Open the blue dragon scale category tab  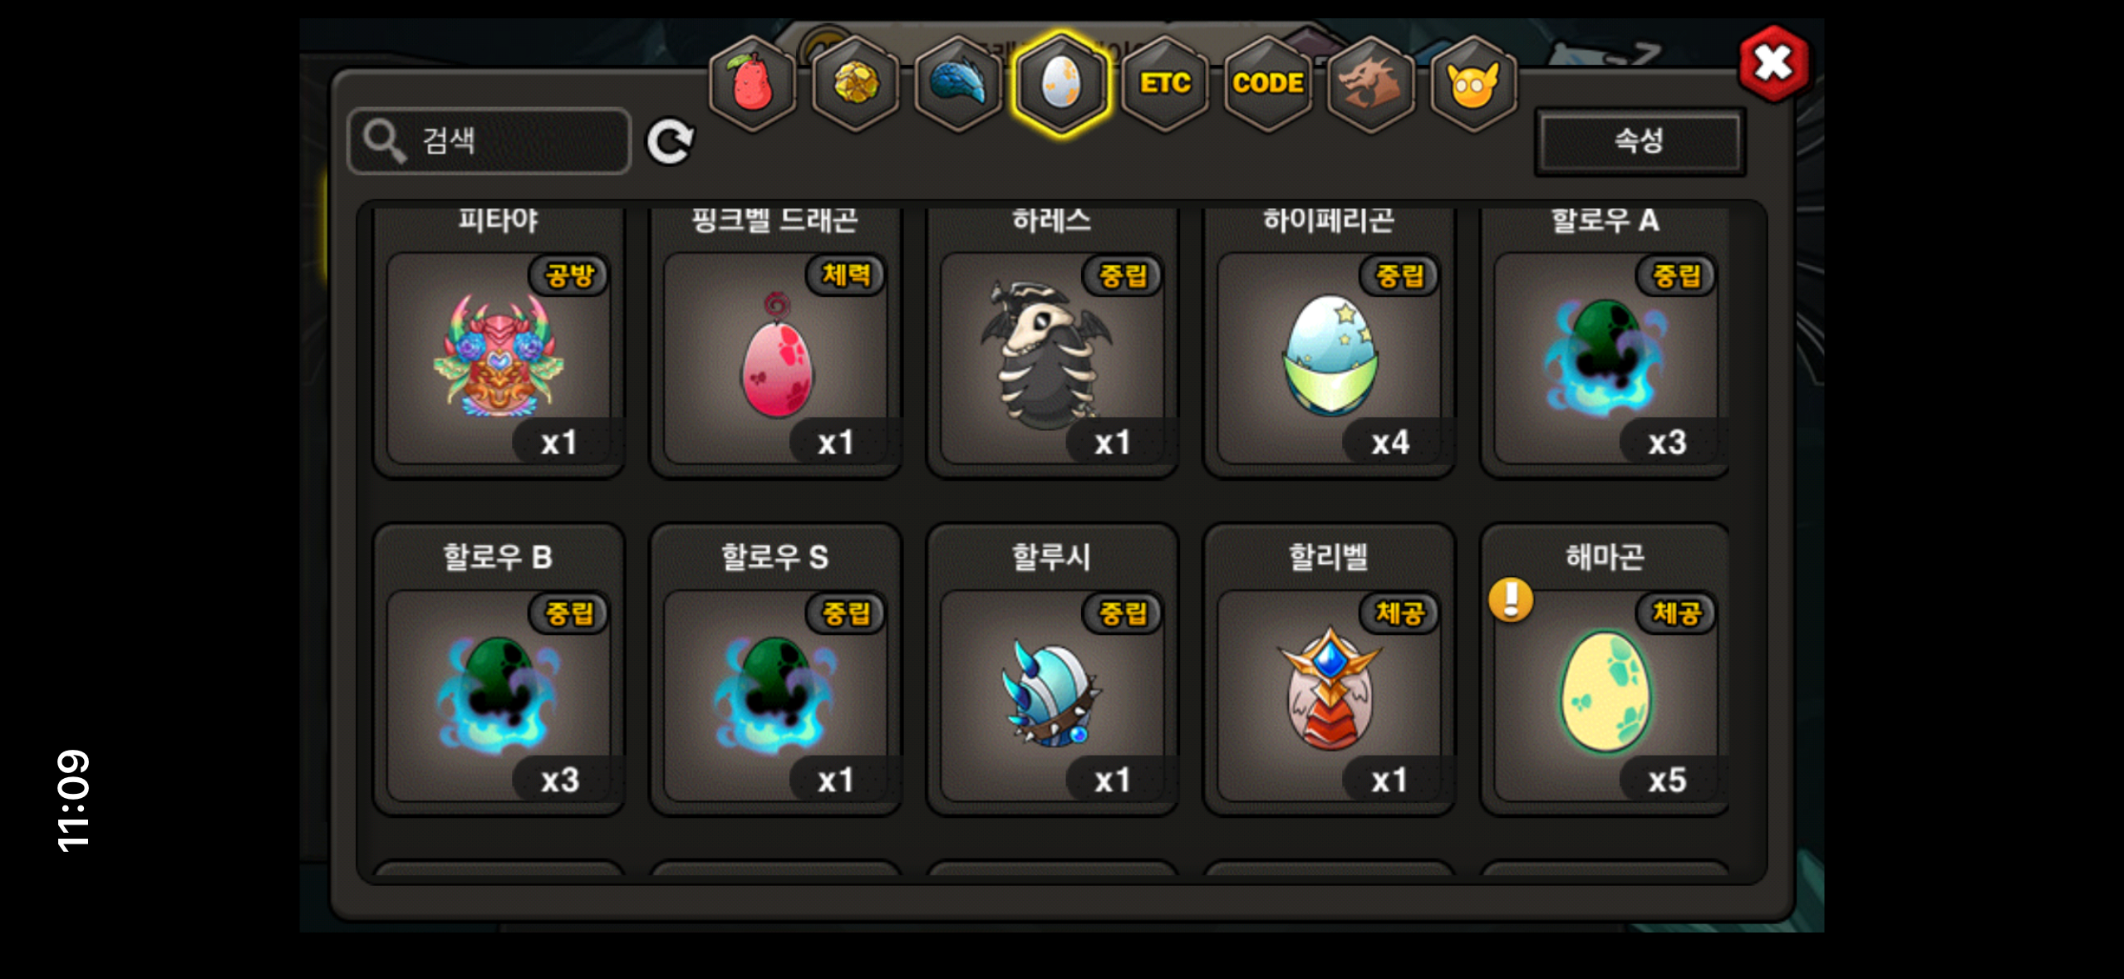(x=958, y=83)
